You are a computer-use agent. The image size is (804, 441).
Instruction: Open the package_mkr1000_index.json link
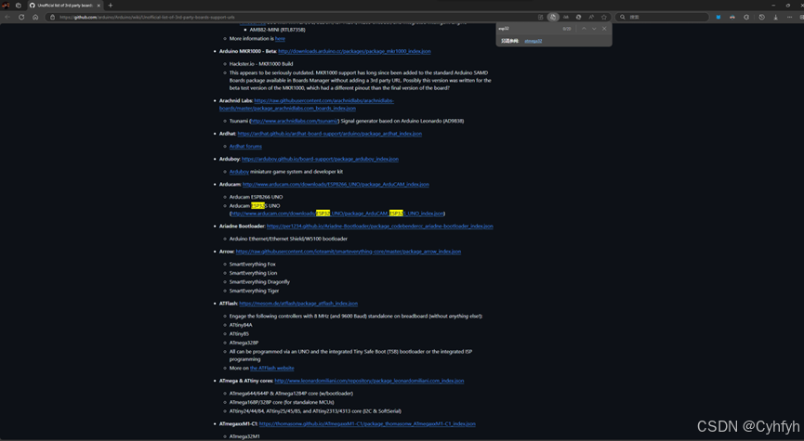[x=354, y=51]
